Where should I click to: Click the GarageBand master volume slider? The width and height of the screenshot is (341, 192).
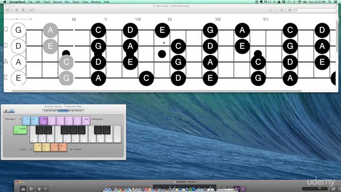click(315, 189)
